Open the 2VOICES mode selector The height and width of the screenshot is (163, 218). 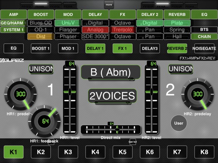[112, 96]
